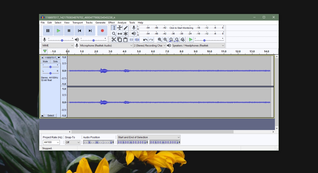Open the Project Rate 44100 dropdown
The height and width of the screenshot is (173, 318).
tap(51, 142)
